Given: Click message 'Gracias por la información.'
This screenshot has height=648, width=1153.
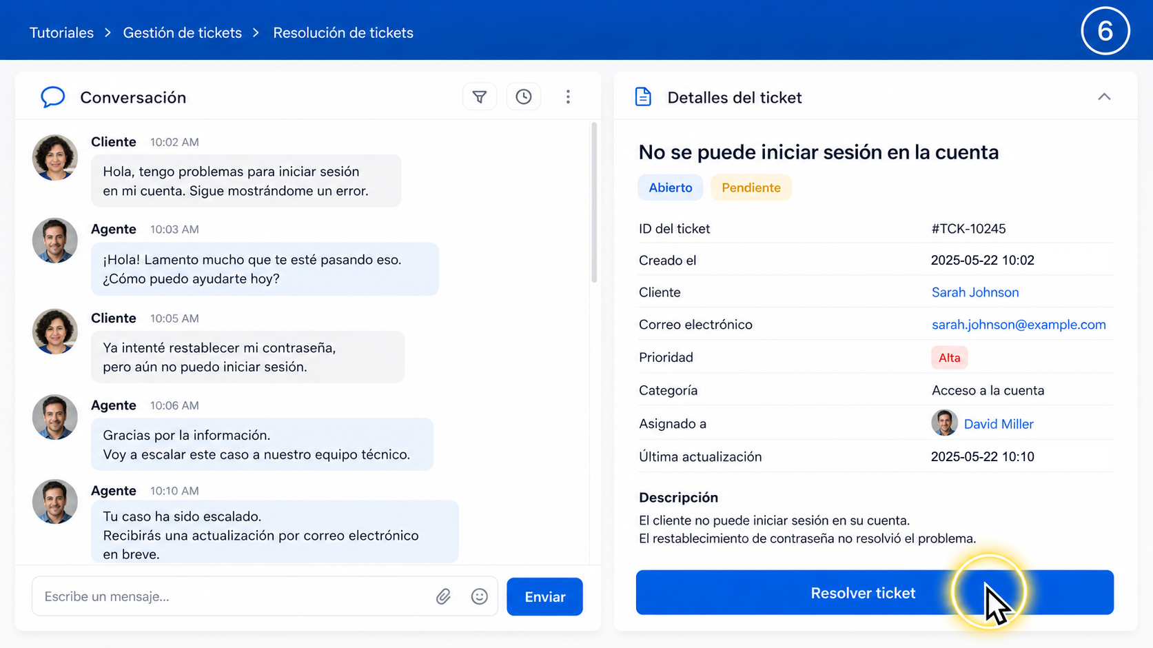Looking at the screenshot, I should (x=262, y=445).
